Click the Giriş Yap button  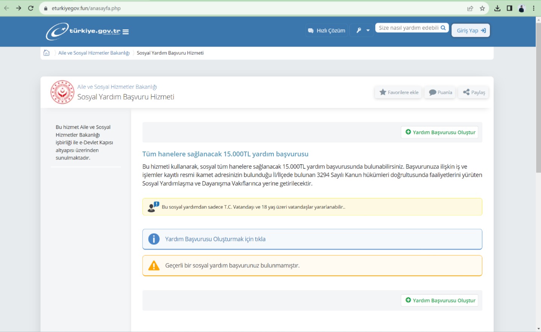click(x=471, y=30)
